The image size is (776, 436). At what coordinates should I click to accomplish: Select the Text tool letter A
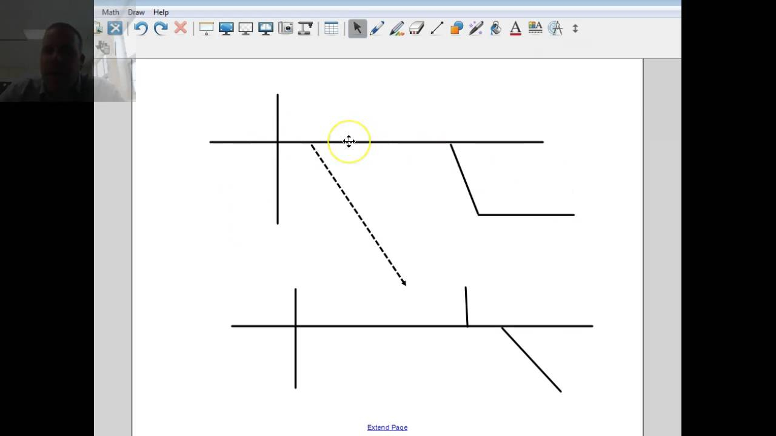click(515, 28)
